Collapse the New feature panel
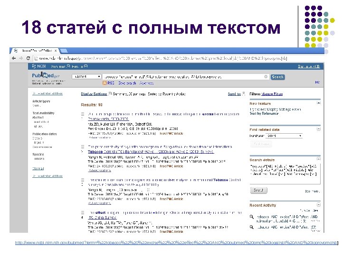The height and width of the screenshot is (256, 342). pyautogui.click(x=318, y=103)
